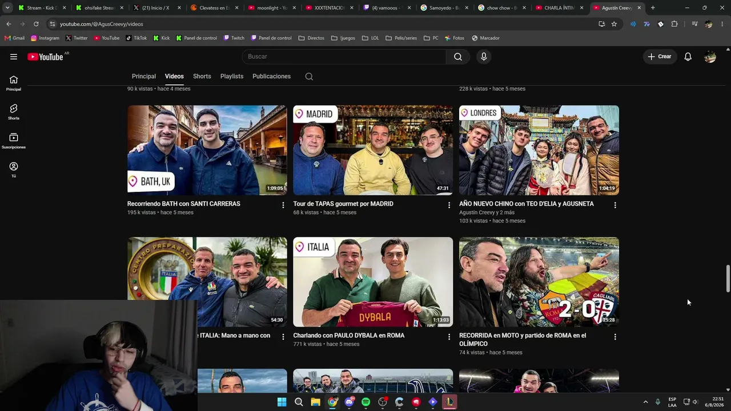Open YouTube notifications bell

point(688,57)
